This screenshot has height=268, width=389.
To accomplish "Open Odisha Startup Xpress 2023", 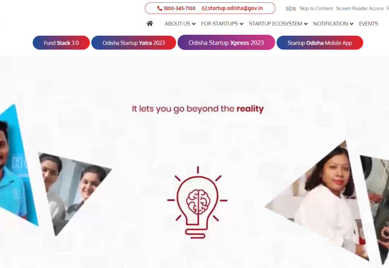I will 226,42.
